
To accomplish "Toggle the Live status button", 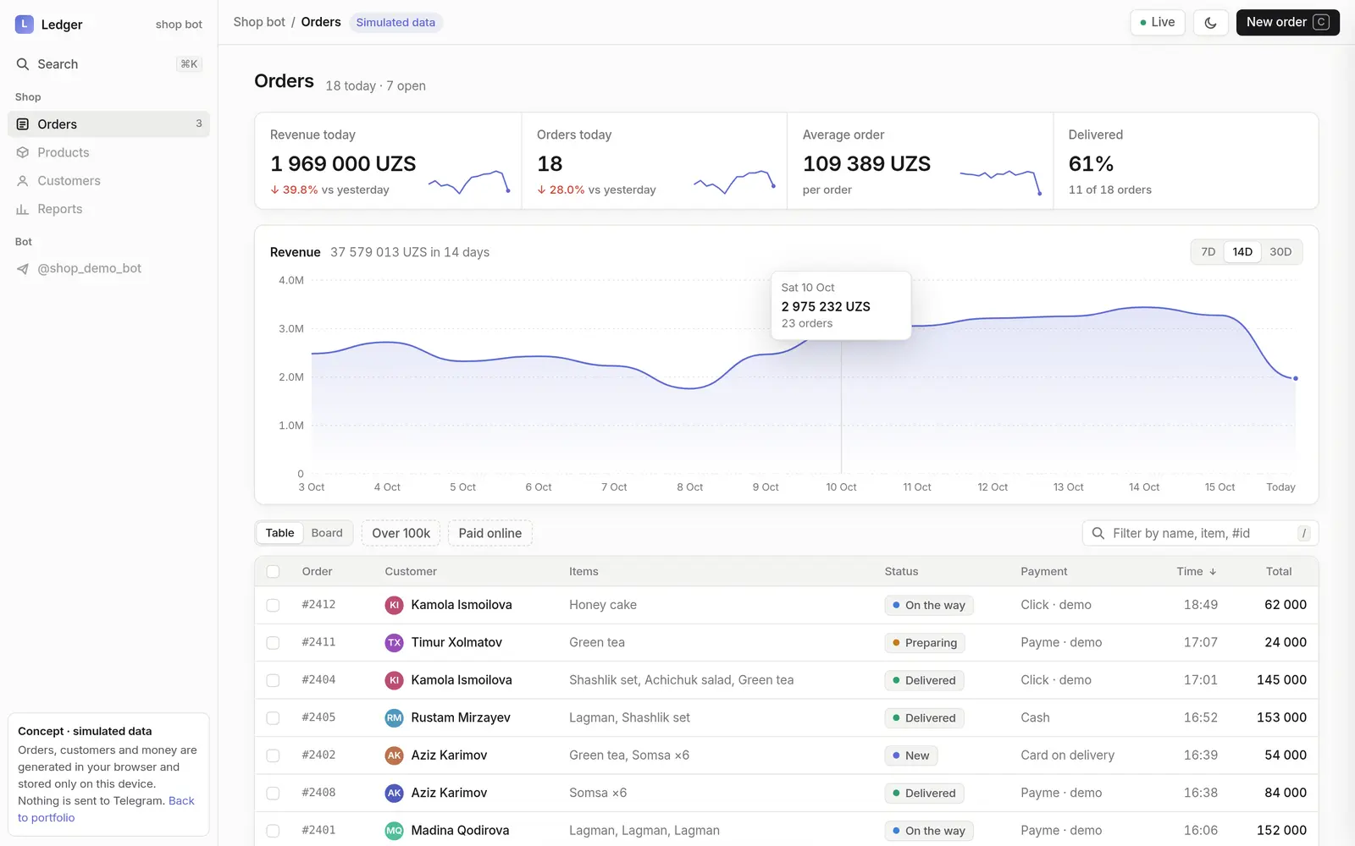I will [x=1157, y=23].
